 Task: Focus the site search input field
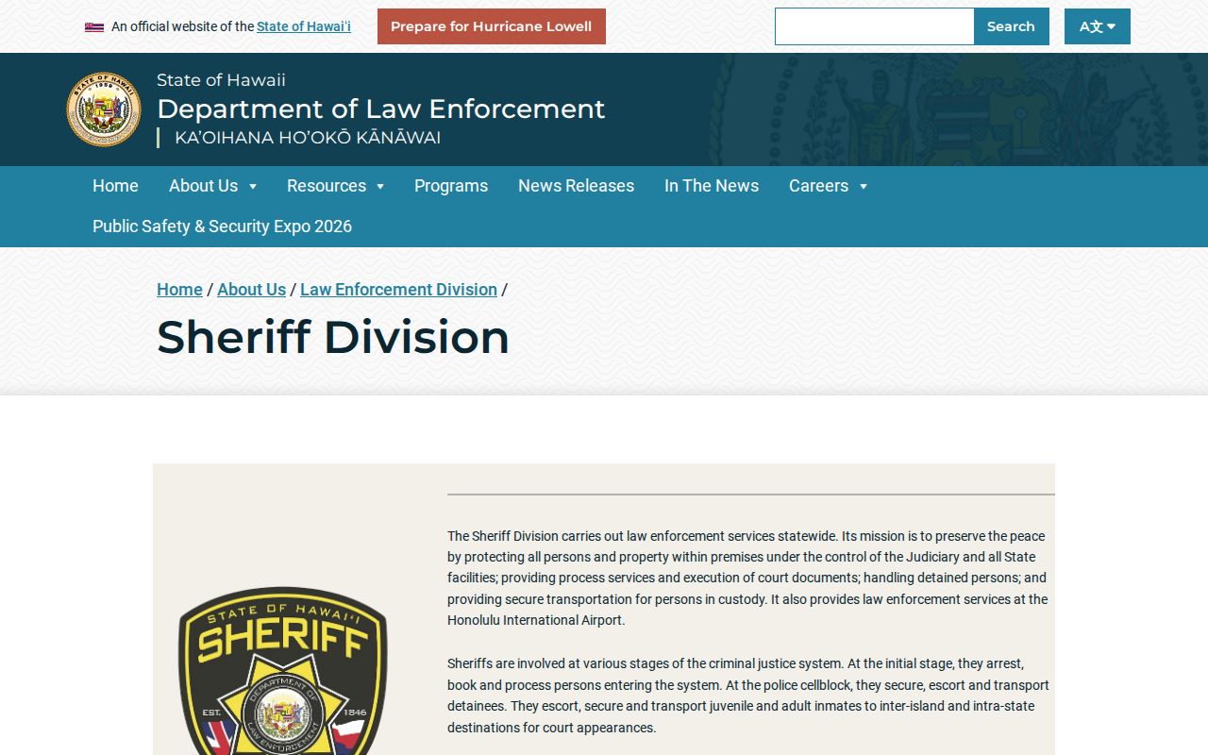[x=874, y=26]
